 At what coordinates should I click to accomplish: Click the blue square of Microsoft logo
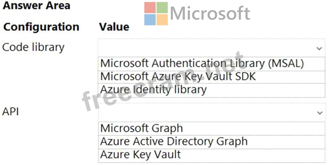coord(150,20)
